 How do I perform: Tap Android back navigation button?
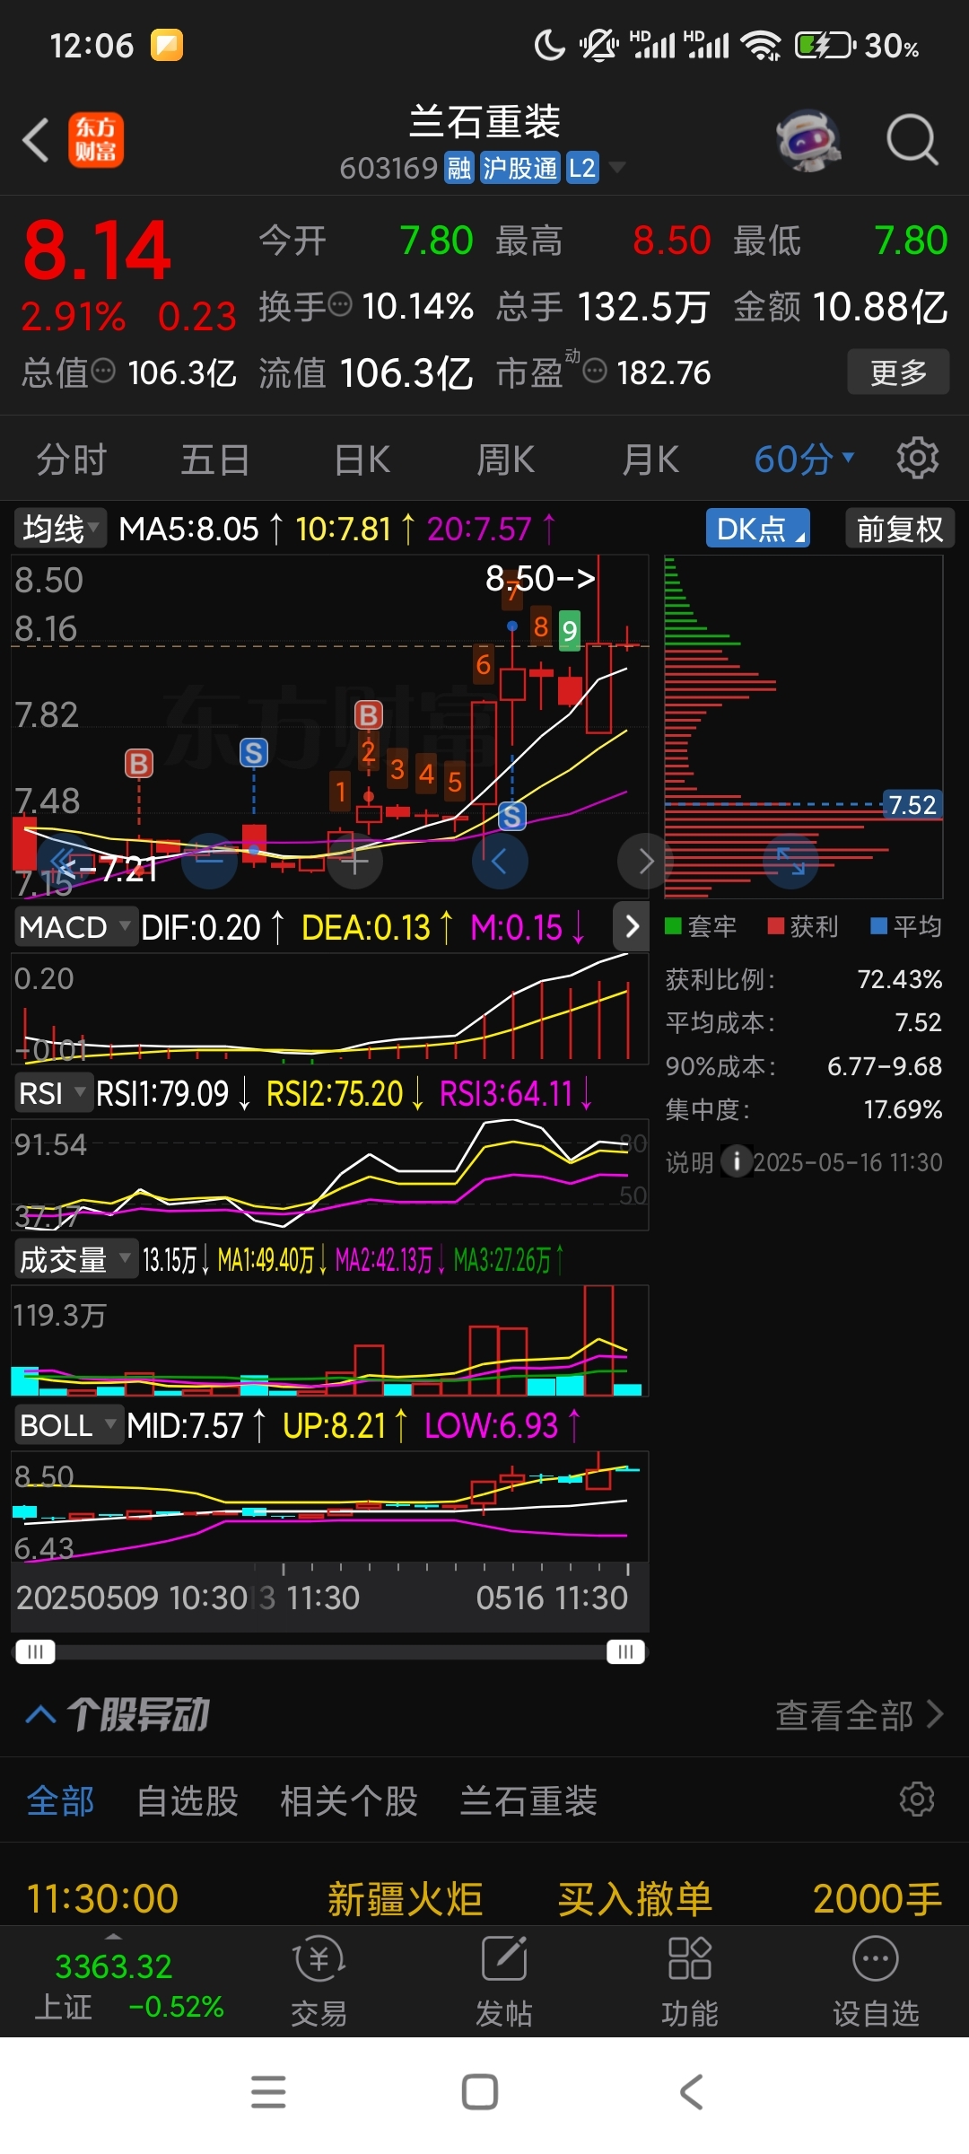(691, 2091)
